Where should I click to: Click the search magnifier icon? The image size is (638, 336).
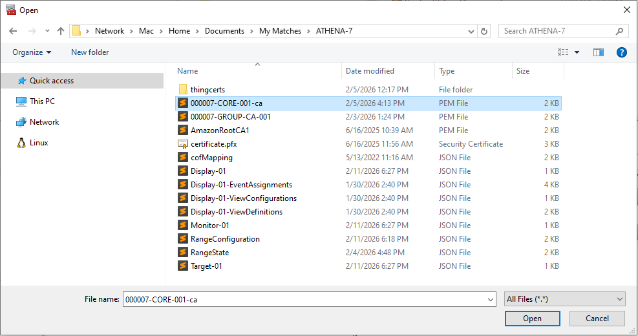pyautogui.click(x=619, y=31)
